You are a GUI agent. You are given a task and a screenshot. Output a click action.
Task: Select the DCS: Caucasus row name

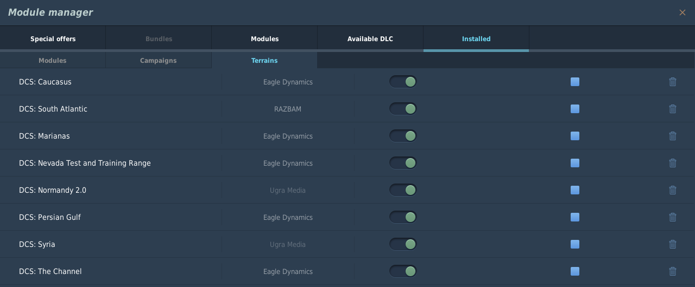(x=45, y=82)
